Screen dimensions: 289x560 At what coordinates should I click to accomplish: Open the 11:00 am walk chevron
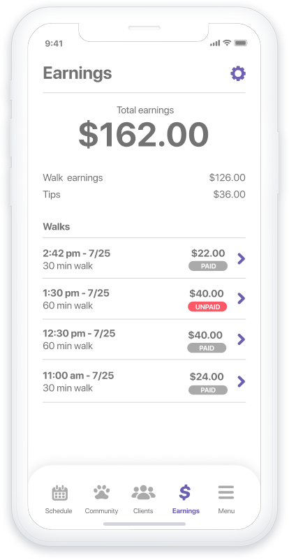[242, 381]
